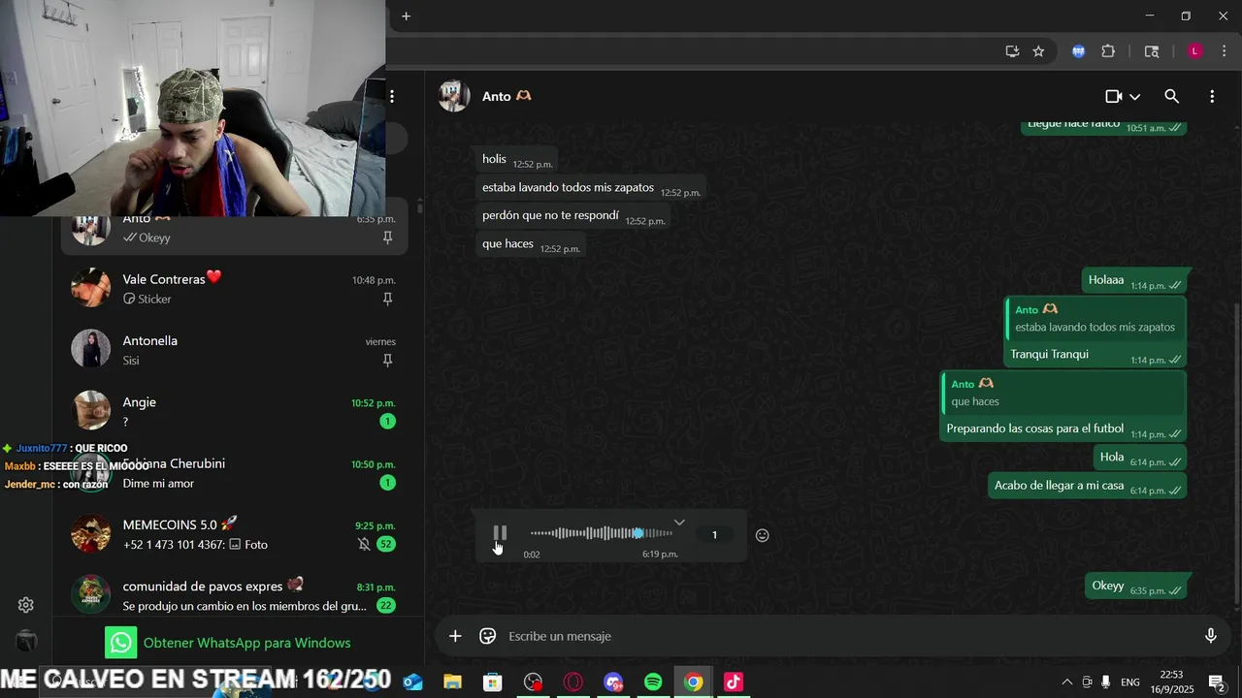This screenshot has width=1242, height=698.
Task: Open the taskbar clock and date
Action: pos(1171,682)
